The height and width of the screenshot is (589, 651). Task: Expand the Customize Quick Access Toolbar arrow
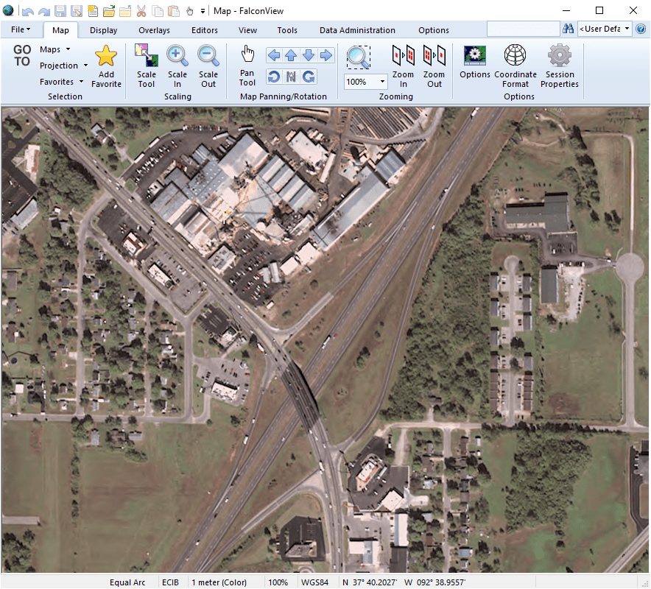click(203, 11)
